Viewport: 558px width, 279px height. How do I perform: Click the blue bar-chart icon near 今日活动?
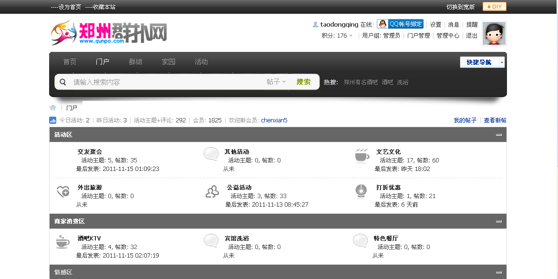click(52, 120)
